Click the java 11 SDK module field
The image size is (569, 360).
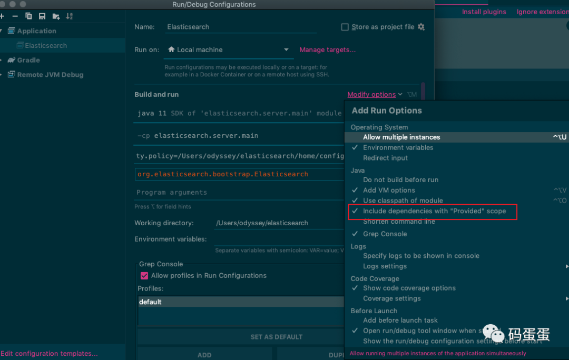[x=240, y=113]
